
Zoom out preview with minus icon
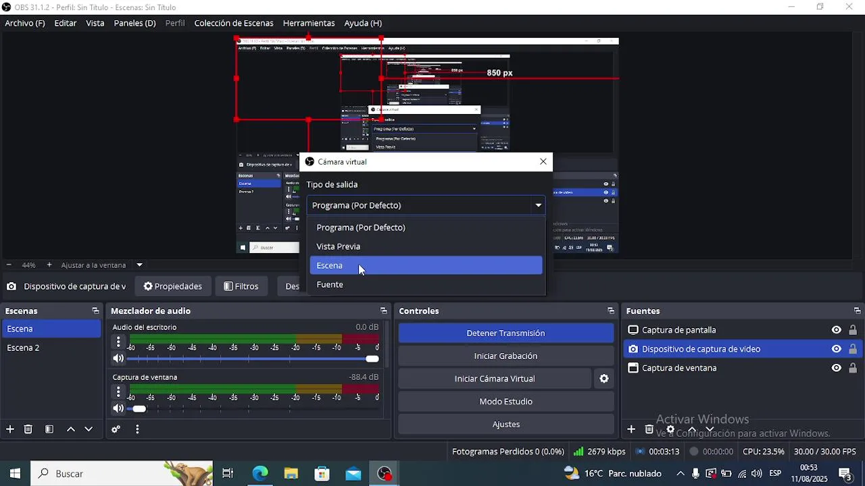click(x=9, y=265)
